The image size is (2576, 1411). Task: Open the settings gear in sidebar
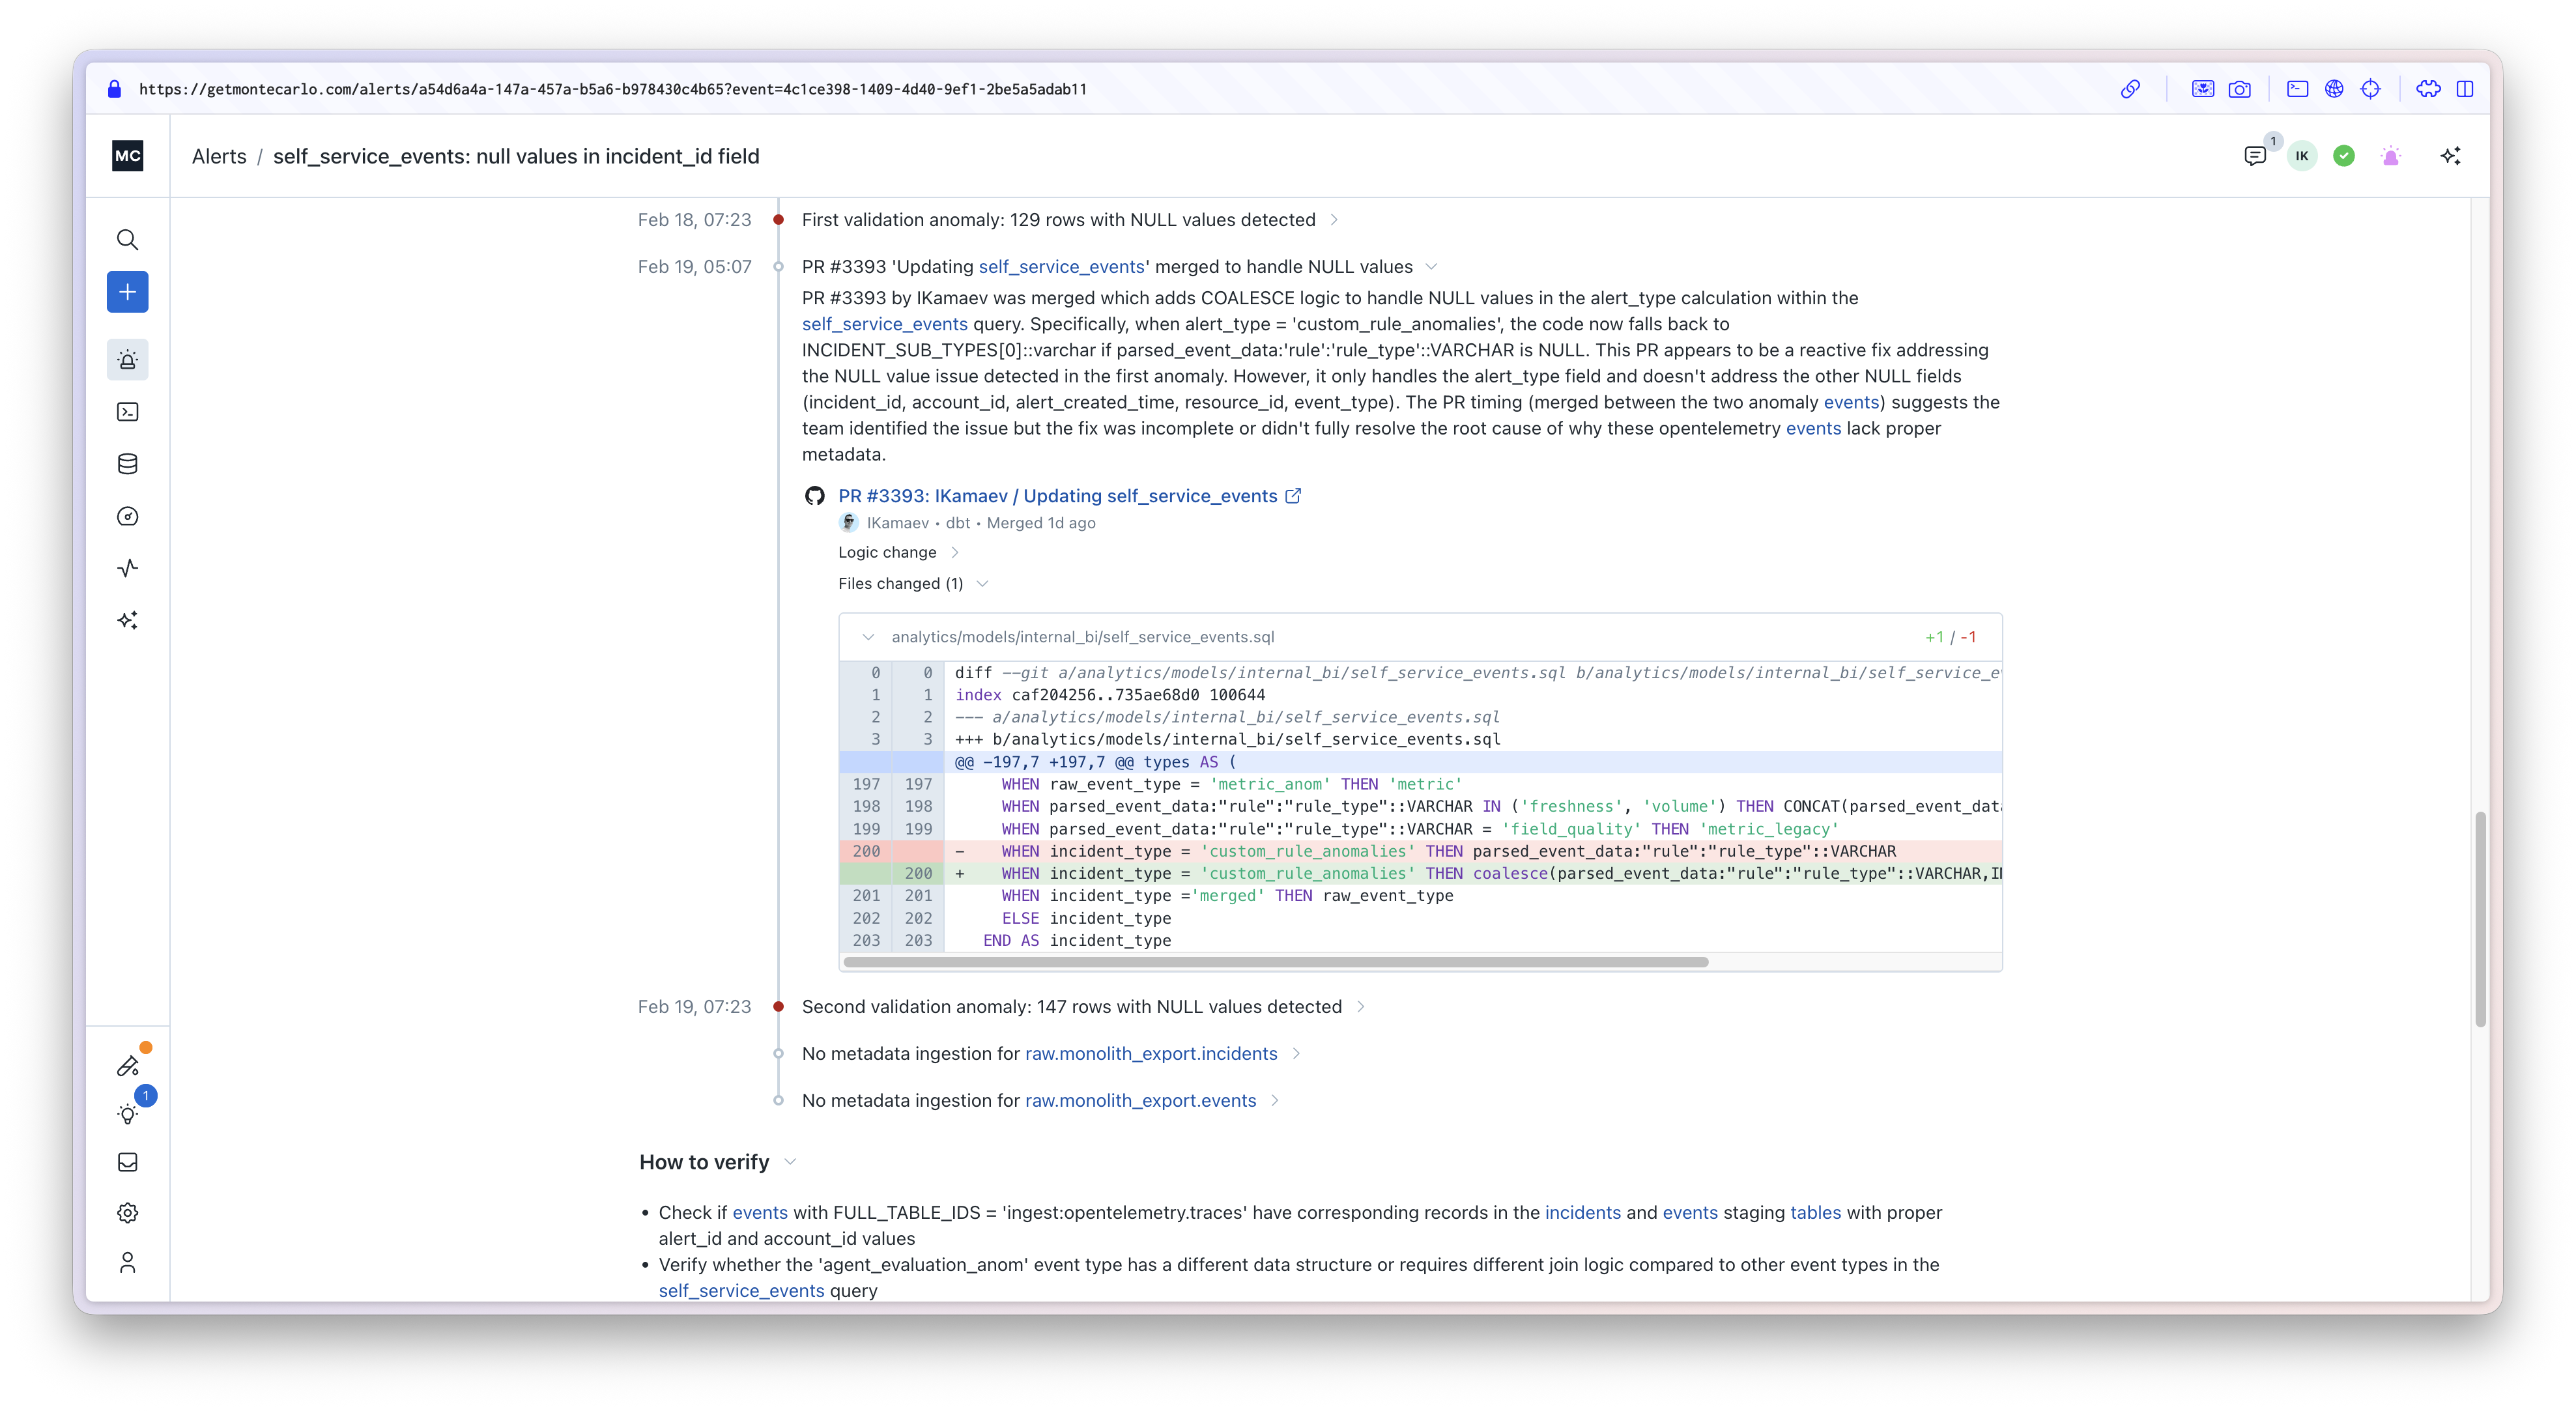coord(127,1213)
